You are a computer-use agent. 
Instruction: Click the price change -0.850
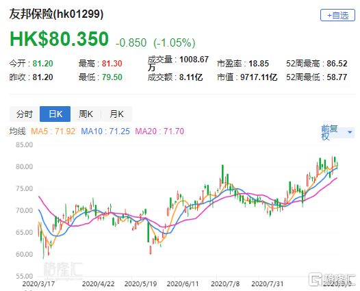(131, 42)
